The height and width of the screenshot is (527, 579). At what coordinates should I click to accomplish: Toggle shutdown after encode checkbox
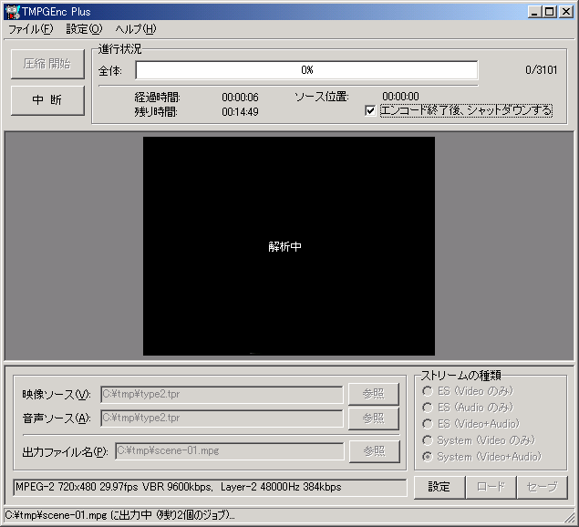(x=370, y=110)
